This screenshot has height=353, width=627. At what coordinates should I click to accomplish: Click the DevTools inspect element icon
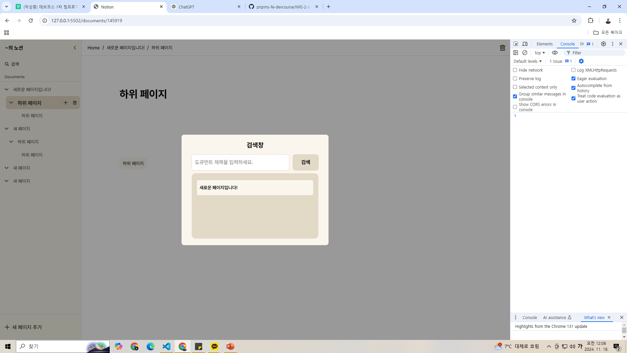click(516, 44)
